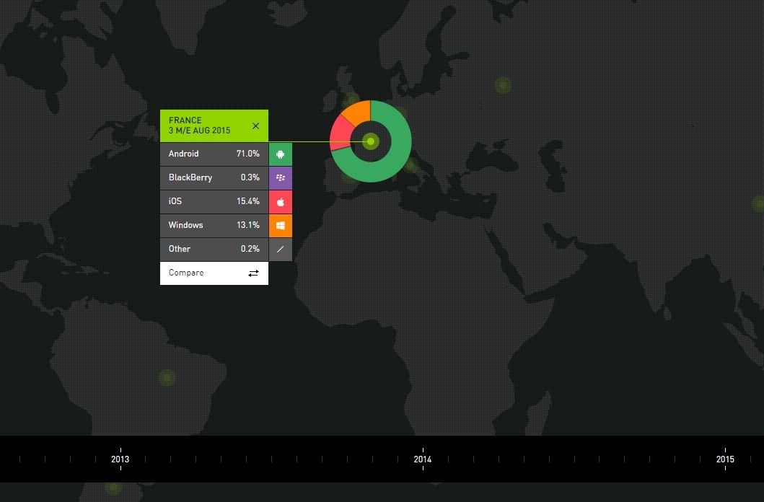The height and width of the screenshot is (502, 764).
Task: Select the iOS 15.4% row
Action: [214, 201]
